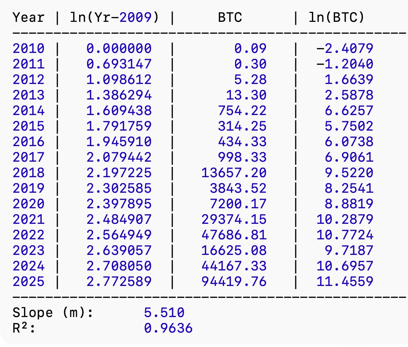Image resolution: width=408 pixels, height=347 pixels.
Task: Click the slope value 5.510
Action: pos(164,313)
